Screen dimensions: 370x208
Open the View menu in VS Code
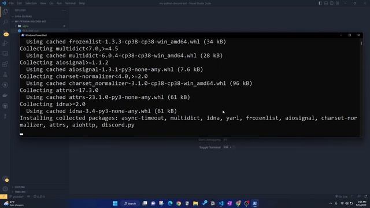43,3
